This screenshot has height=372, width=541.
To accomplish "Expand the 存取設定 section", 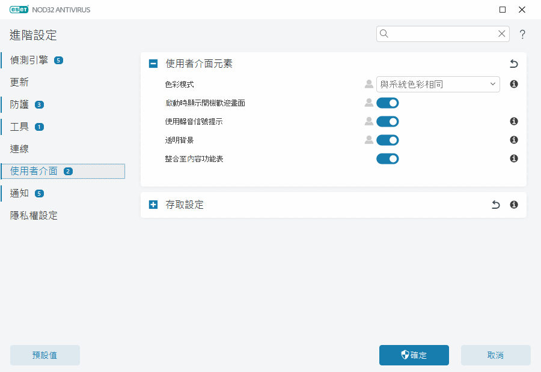I will click(x=152, y=204).
